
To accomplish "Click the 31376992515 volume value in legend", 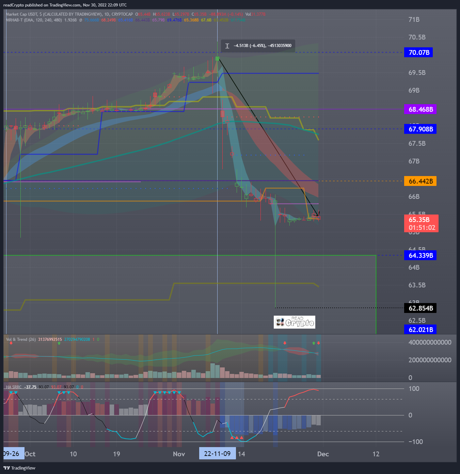I will click(50, 339).
